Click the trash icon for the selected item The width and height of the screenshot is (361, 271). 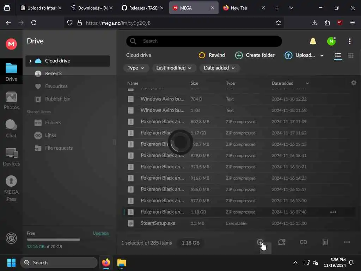325,242
